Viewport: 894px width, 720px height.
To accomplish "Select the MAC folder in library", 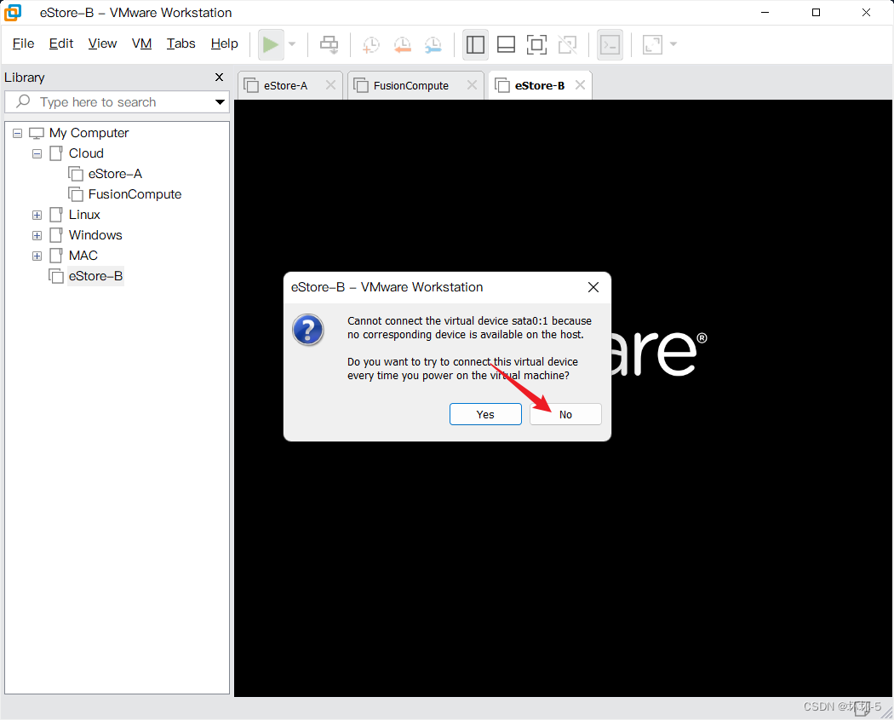I will click(x=83, y=256).
